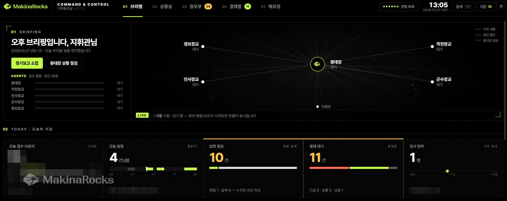Image resolution: width=507 pixels, height=201 pixels.
Task: Click the 지휘 계통 legend entry
Action: click(x=485, y=29)
